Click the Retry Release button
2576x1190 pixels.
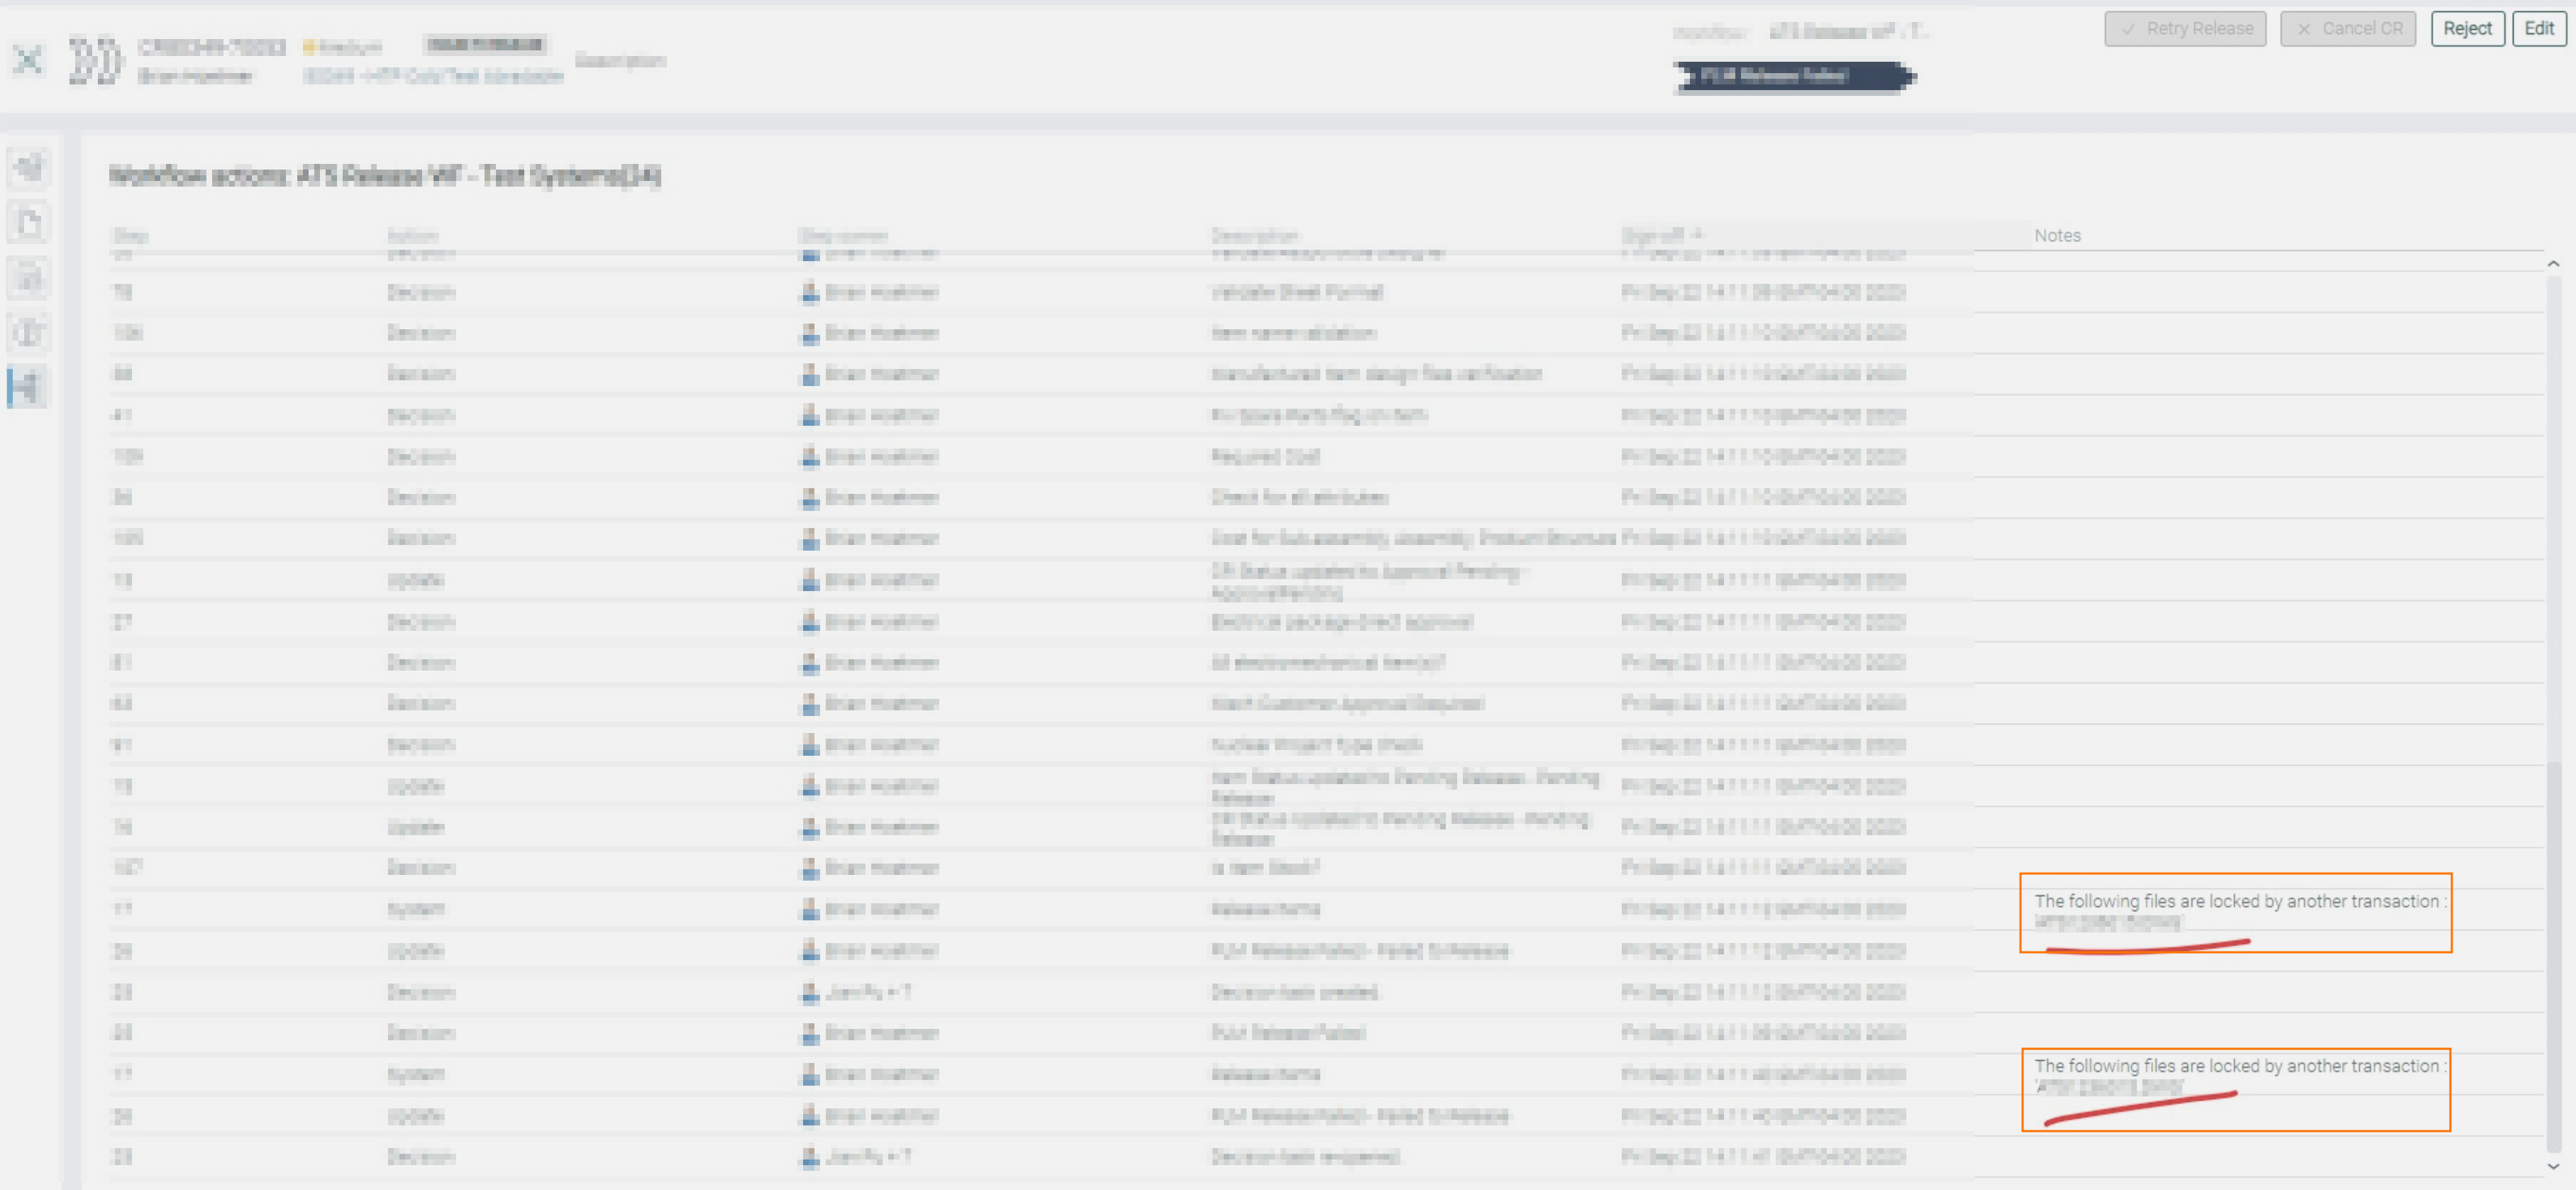[2185, 29]
